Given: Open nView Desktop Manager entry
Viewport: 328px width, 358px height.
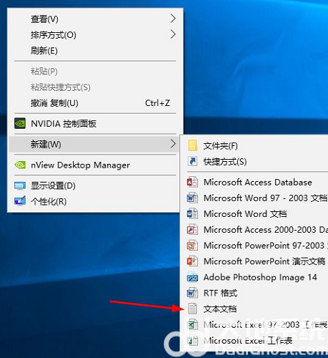Looking at the screenshot, I should tap(95, 165).
